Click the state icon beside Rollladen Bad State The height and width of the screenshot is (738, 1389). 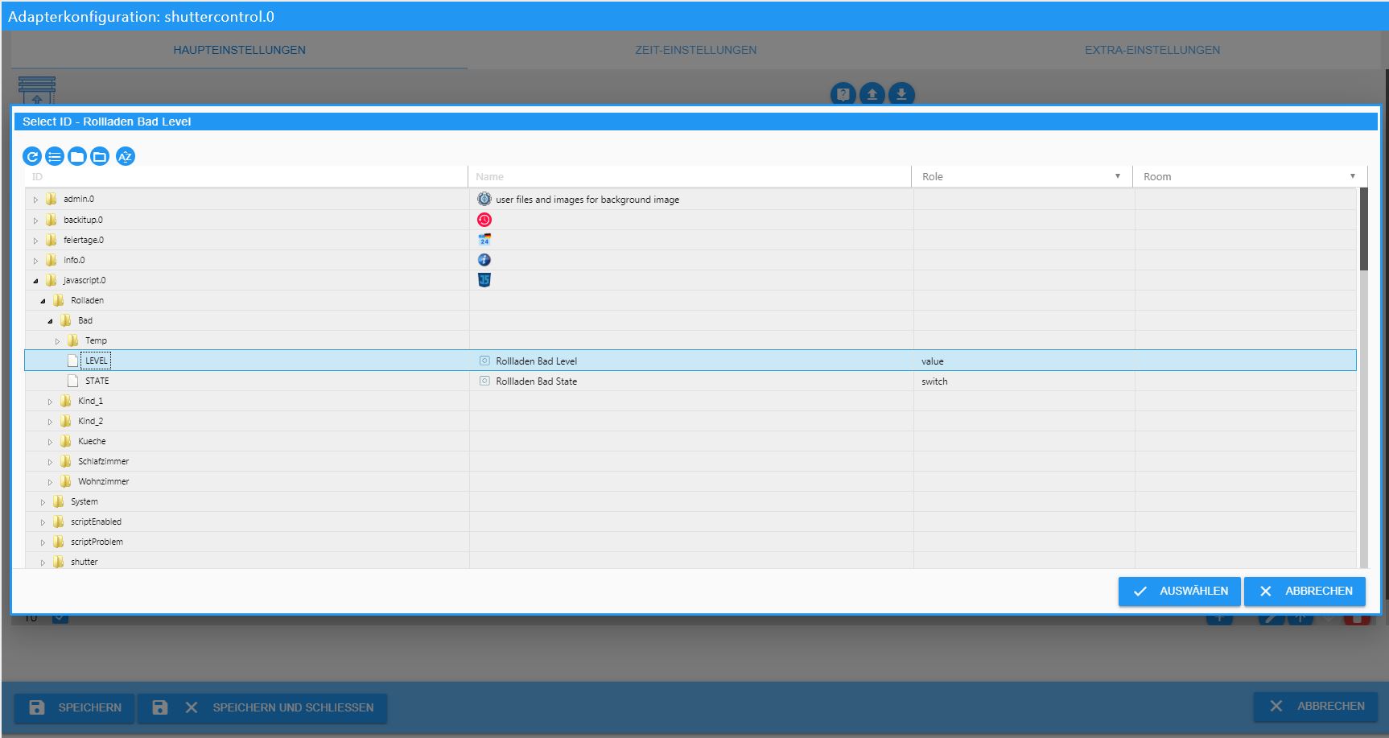coord(484,381)
